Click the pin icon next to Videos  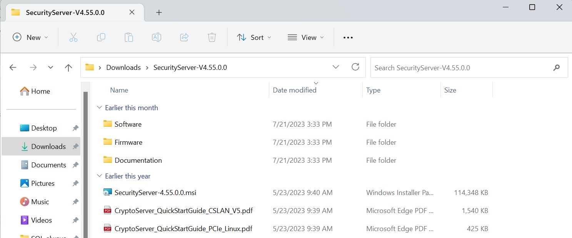[x=76, y=220]
